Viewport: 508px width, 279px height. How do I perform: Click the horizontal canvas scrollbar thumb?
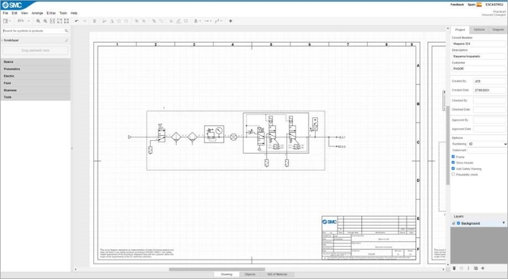coord(217,269)
